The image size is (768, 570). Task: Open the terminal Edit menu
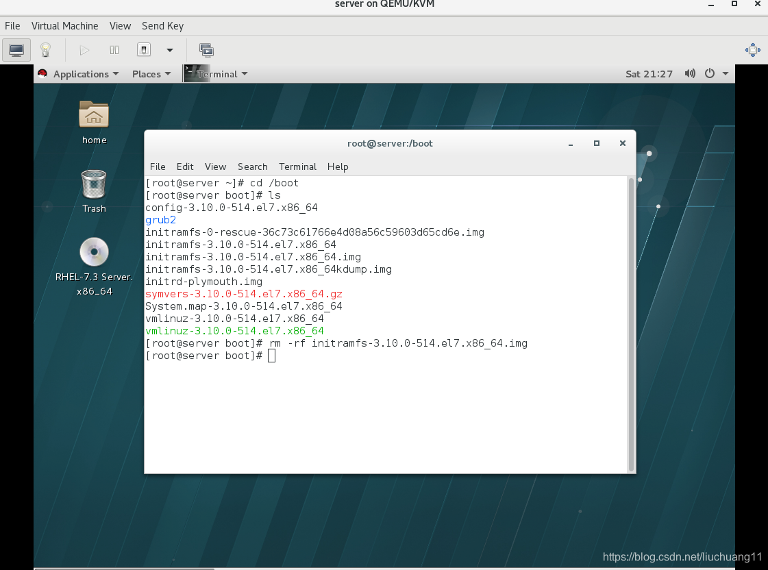pos(185,166)
